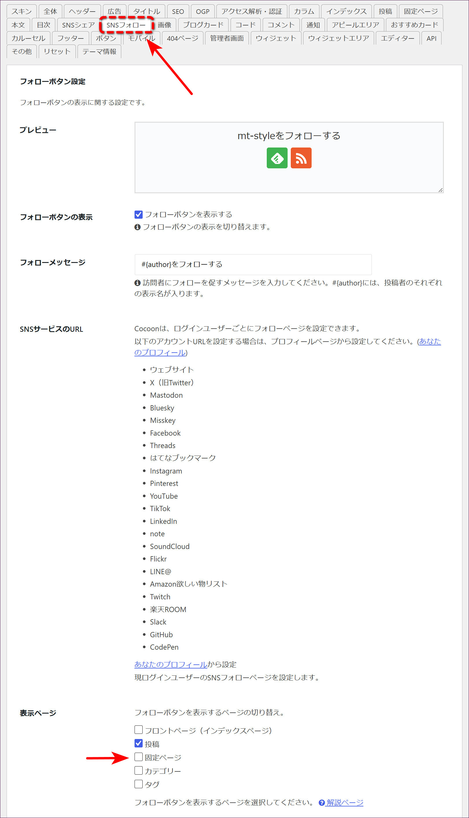Open the アピールエリア tab
This screenshot has width=469, height=818.
pyautogui.click(x=356, y=25)
